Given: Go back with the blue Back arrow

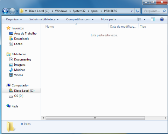Looking at the screenshot, I should pos(5,11).
